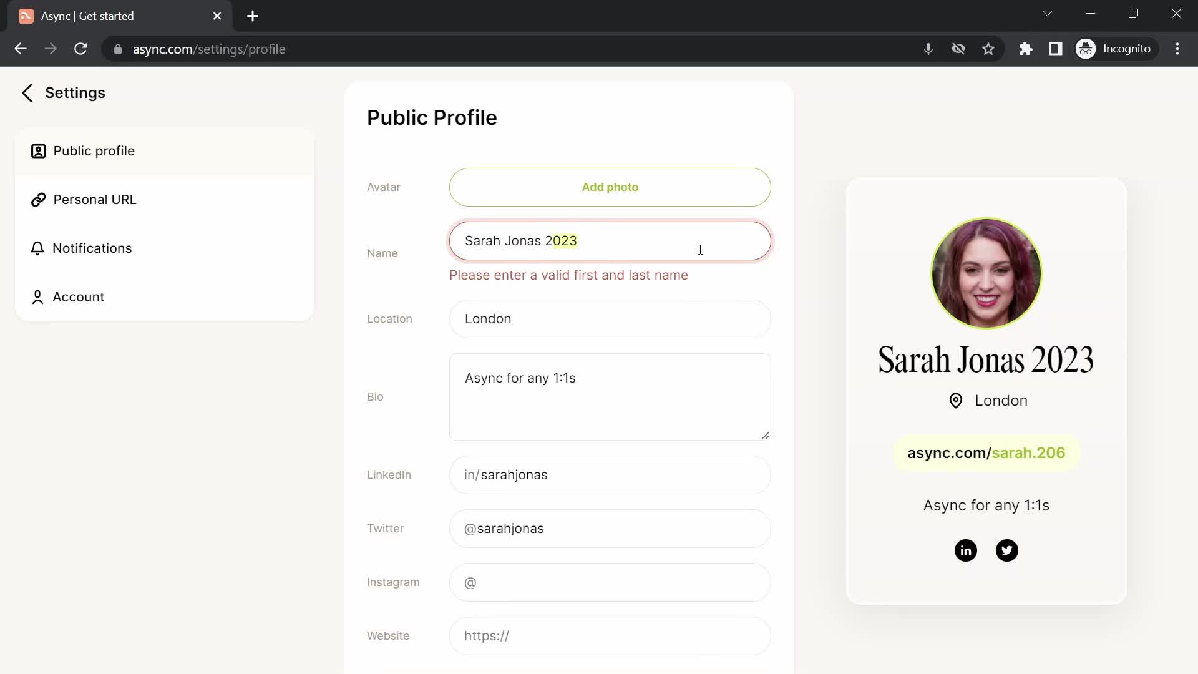This screenshot has width=1198, height=674.
Task: Click the browser forward arrow
Action: tap(51, 49)
